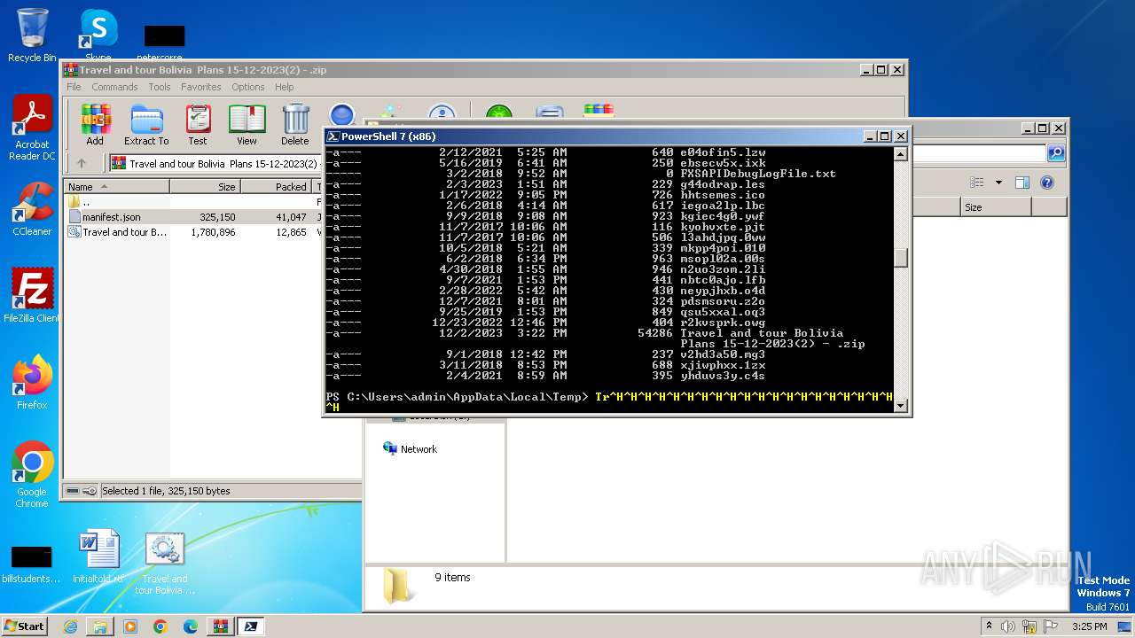Click the Explorer change view icon
Viewport: 1135px width, 638px height.
(x=976, y=183)
